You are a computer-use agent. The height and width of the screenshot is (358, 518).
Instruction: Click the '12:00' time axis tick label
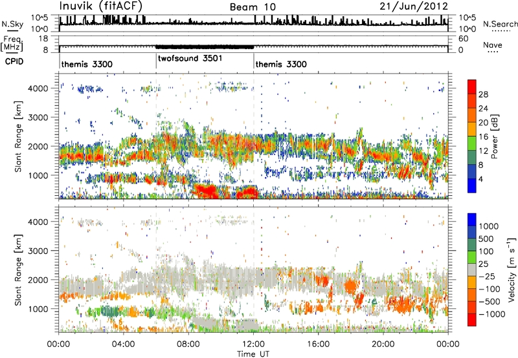coord(253,344)
